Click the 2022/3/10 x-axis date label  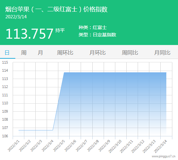click(x=115, y=146)
